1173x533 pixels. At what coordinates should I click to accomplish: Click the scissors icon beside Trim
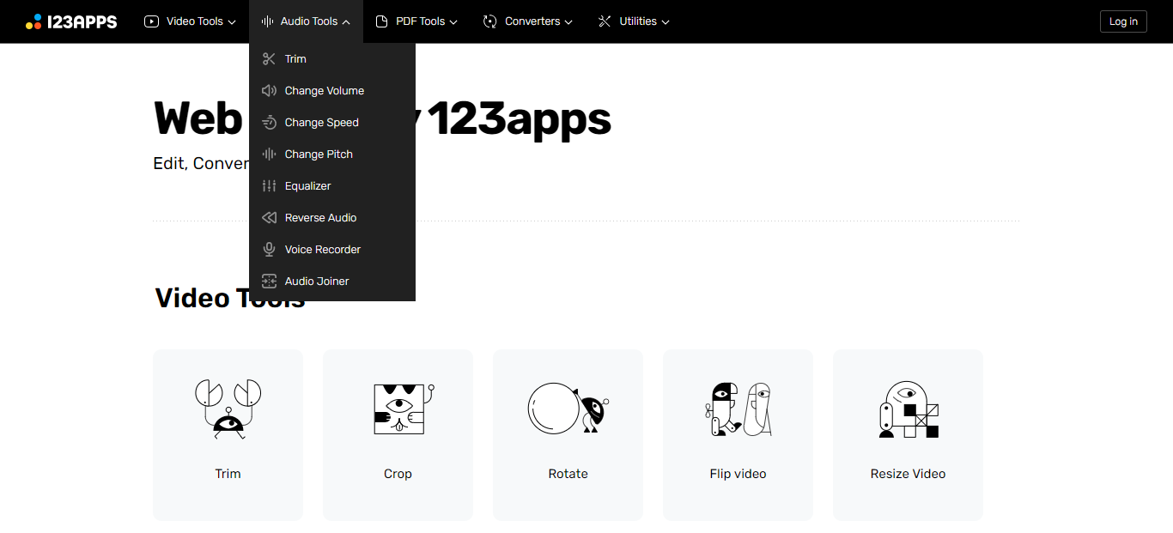point(269,58)
